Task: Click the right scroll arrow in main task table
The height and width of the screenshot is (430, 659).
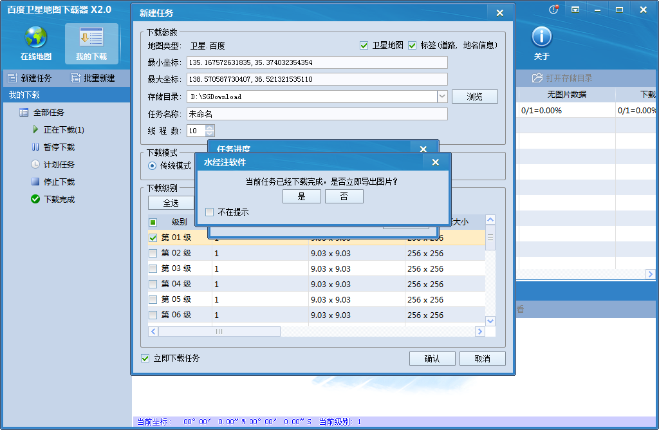Action: point(650,274)
